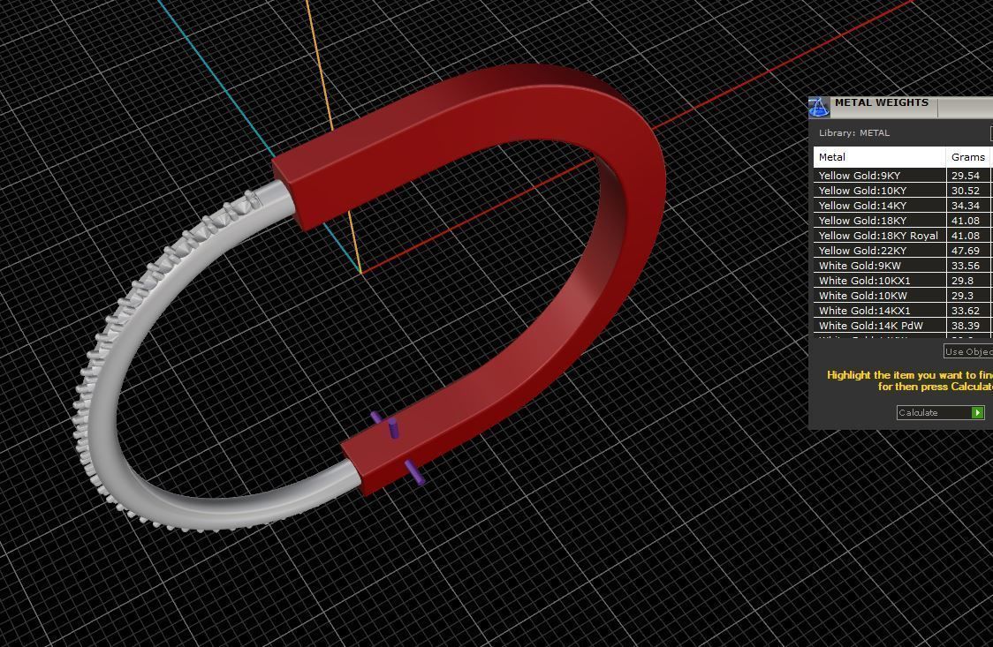Select the Yellow Gold:22KY row

[903, 251]
